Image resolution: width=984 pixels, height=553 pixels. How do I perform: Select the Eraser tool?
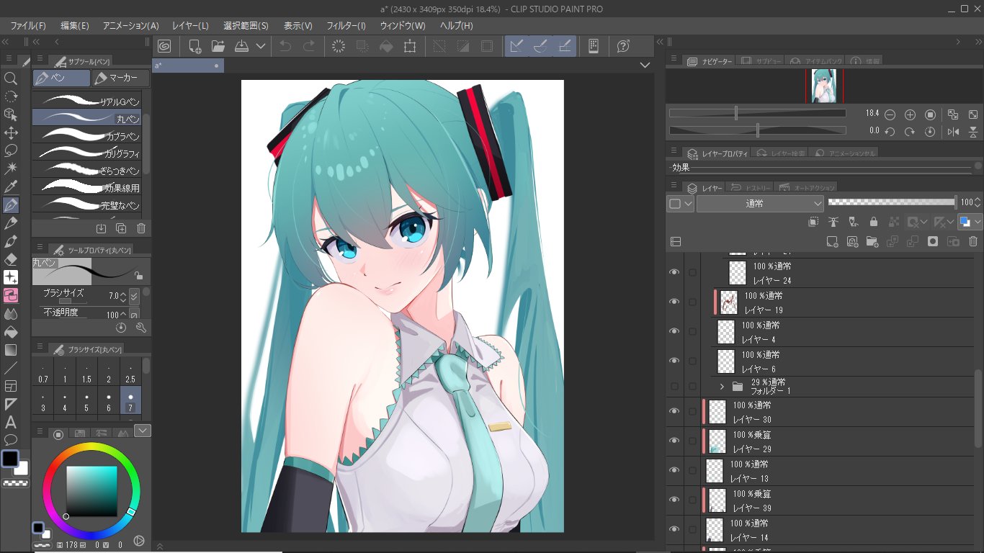tap(11, 259)
